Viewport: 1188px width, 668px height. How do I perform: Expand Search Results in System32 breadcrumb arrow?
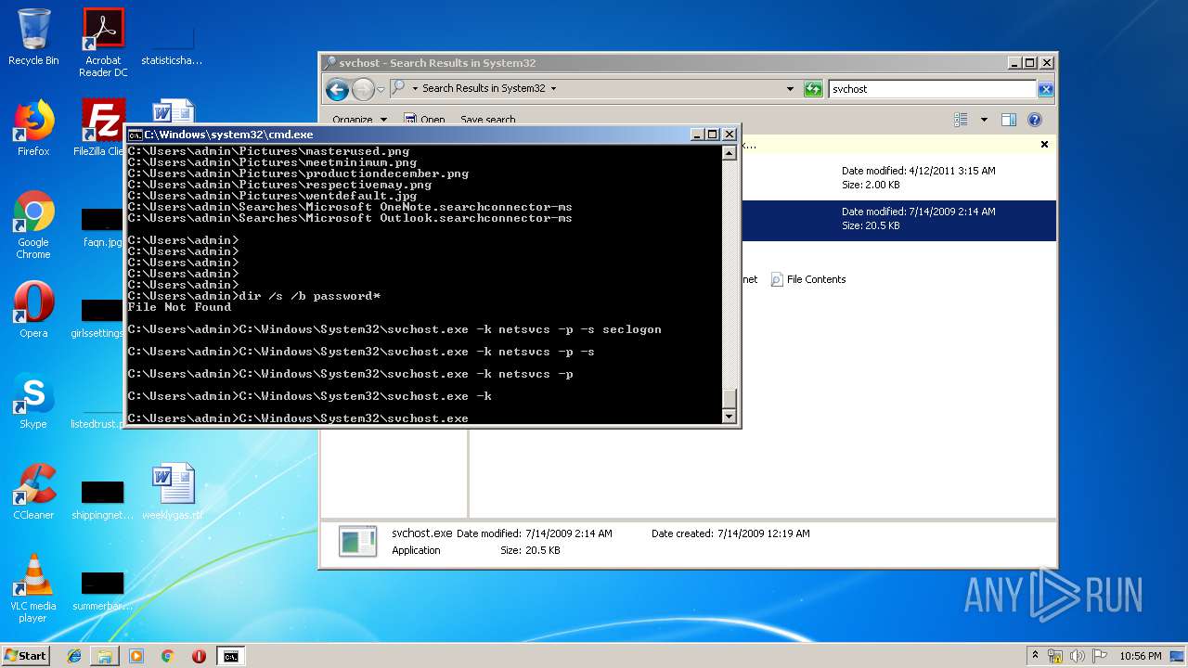click(x=553, y=89)
